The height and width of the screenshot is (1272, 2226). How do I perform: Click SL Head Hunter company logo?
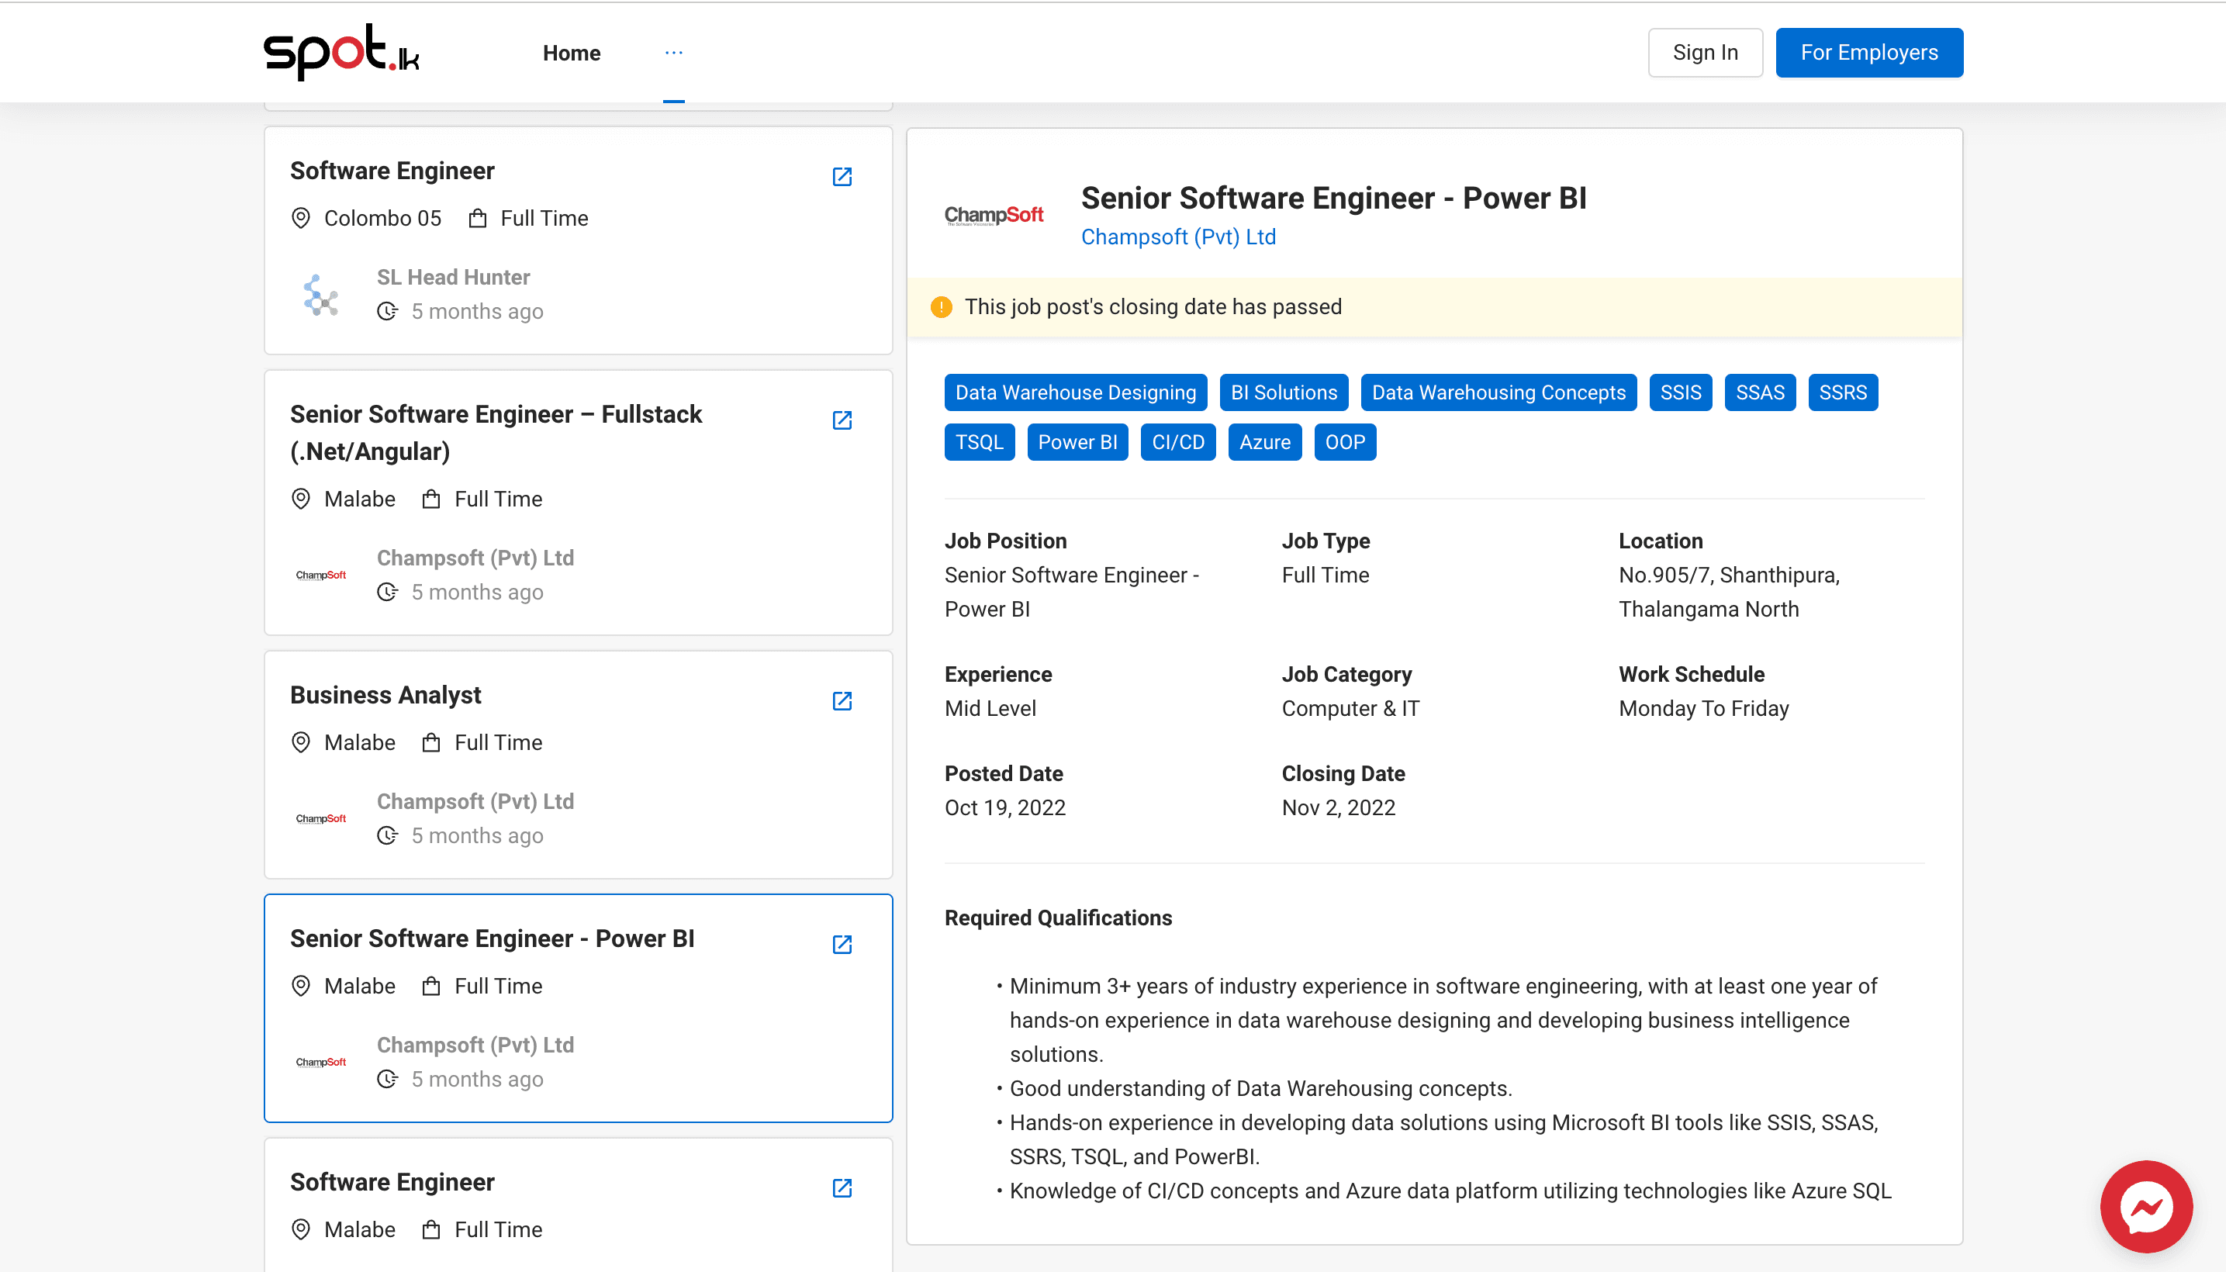(x=320, y=296)
